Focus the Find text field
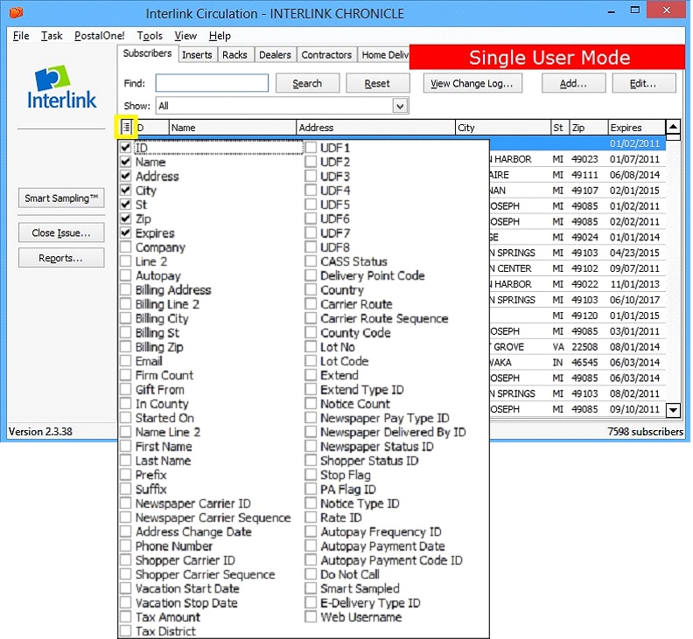Viewport: 693px width, 639px height. tap(212, 83)
